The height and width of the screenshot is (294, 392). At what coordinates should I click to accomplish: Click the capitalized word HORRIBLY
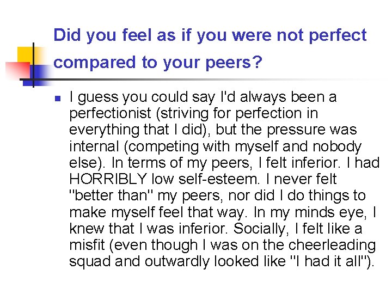click(108, 179)
